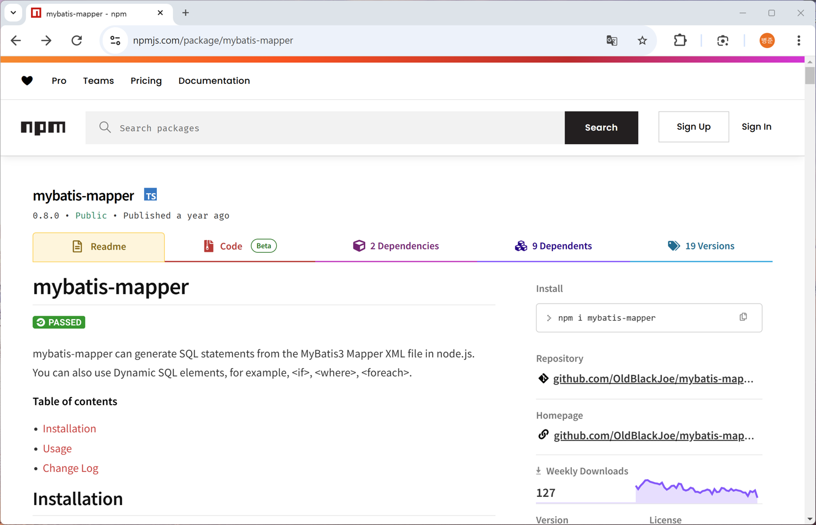816x525 pixels.
Task: Click the Beta badge on Code tab
Action: click(x=264, y=246)
